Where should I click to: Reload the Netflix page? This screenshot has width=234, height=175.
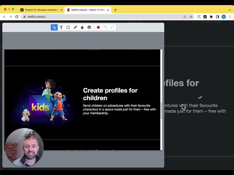(x=16, y=17)
